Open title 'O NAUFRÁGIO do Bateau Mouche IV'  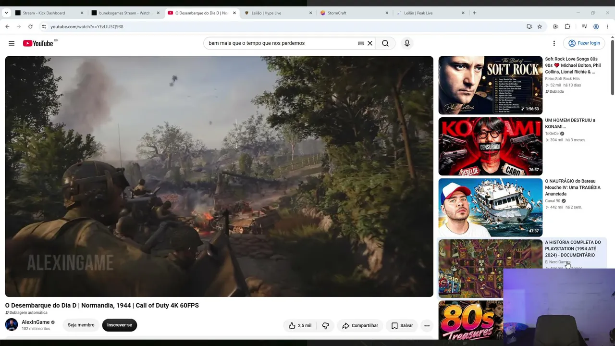[573, 187]
